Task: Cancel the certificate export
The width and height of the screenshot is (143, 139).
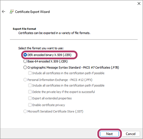Action: 131,134
